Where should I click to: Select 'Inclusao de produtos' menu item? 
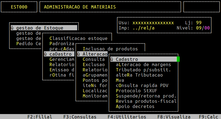coord(110,49)
